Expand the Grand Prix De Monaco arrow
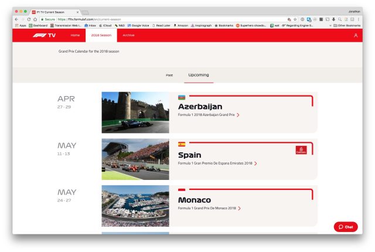 coord(238,208)
